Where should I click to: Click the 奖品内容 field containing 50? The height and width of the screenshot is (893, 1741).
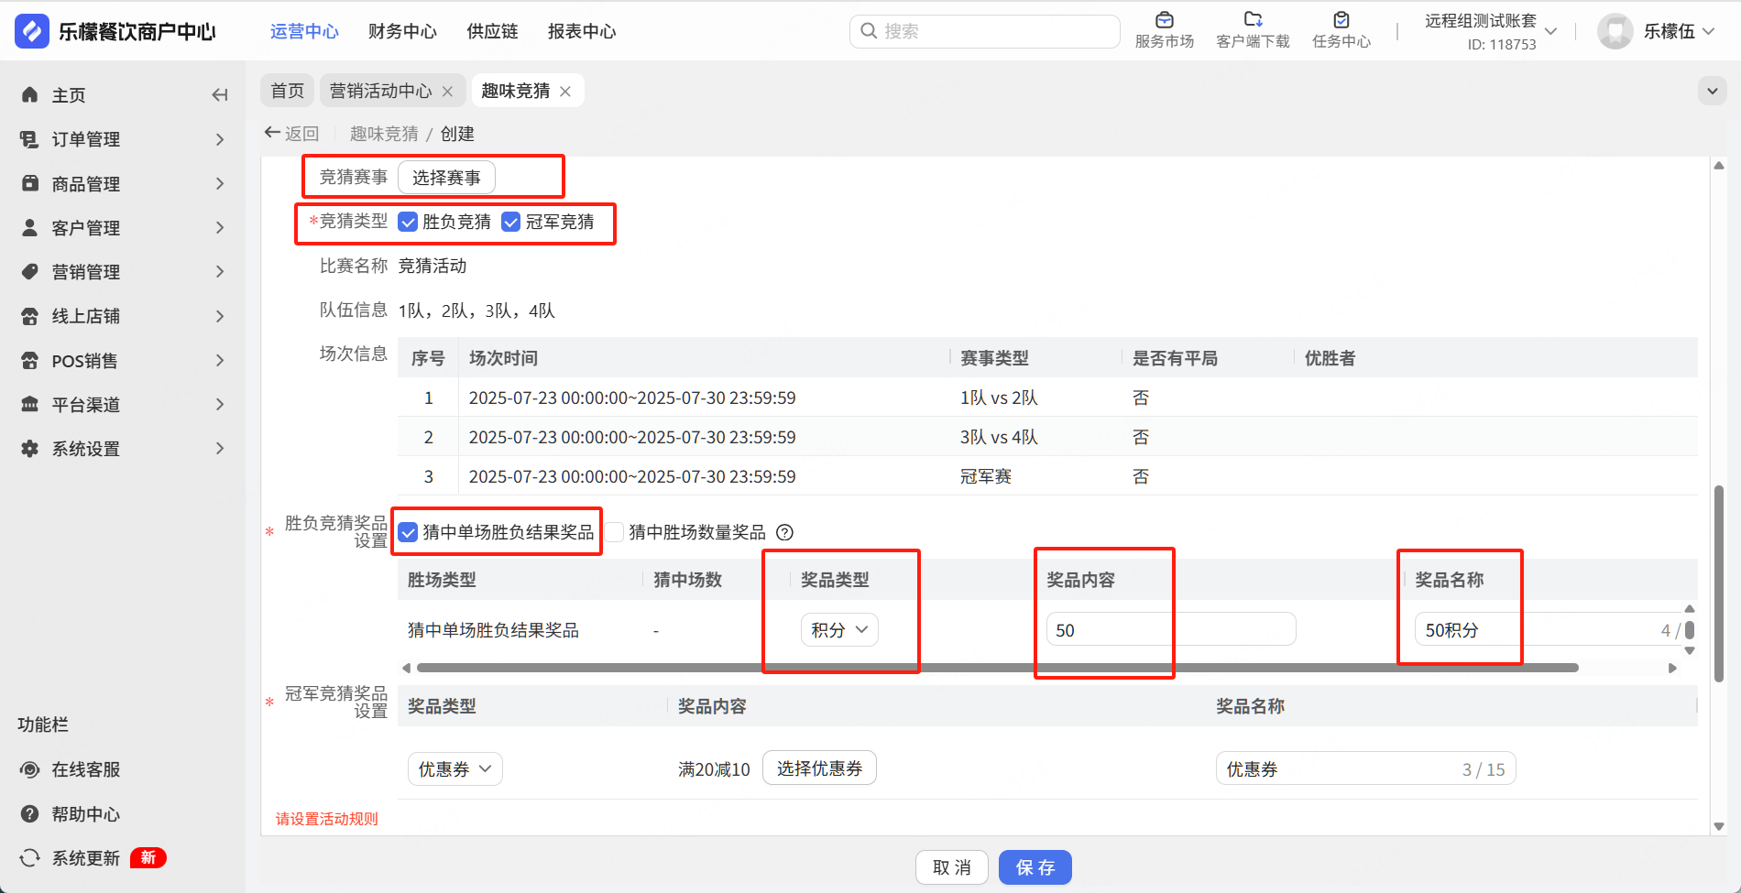point(1171,630)
